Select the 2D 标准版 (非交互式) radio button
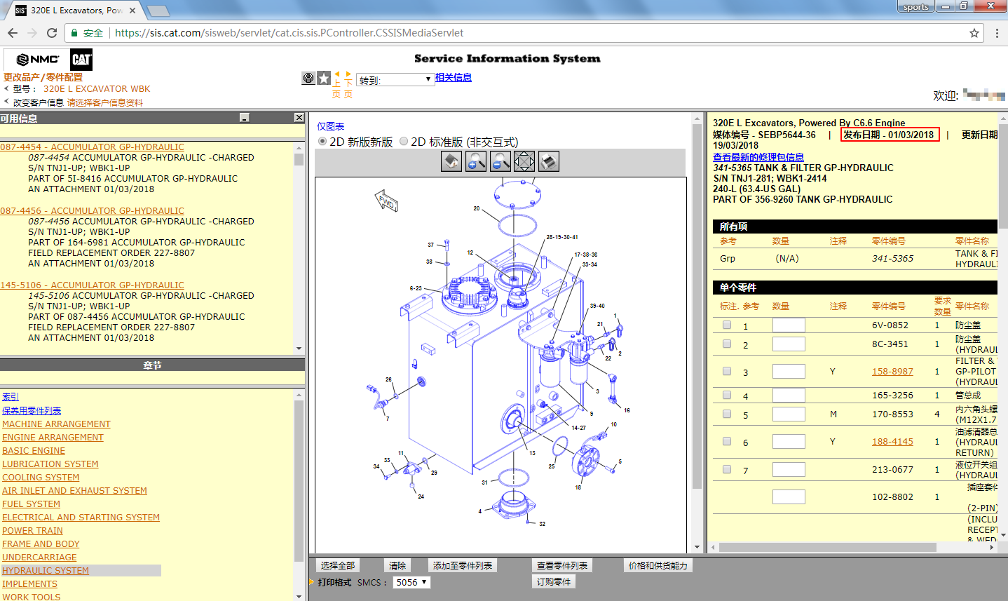Screen dimensions: 1008x601 click(x=404, y=142)
